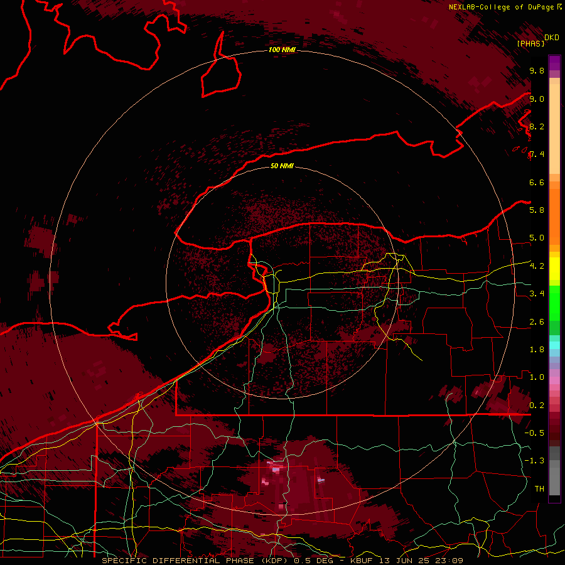The width and height of the screenshot is (565, 565).
Task: Click the KBUF station identifier in caption
Action: [362, 561]
